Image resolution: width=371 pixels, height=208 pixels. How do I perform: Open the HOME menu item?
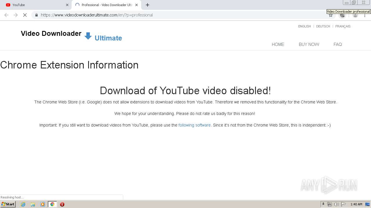278,44
